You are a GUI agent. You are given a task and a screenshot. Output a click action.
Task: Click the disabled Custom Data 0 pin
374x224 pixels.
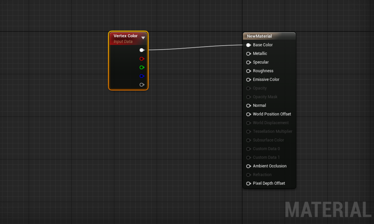coord(248,149)
